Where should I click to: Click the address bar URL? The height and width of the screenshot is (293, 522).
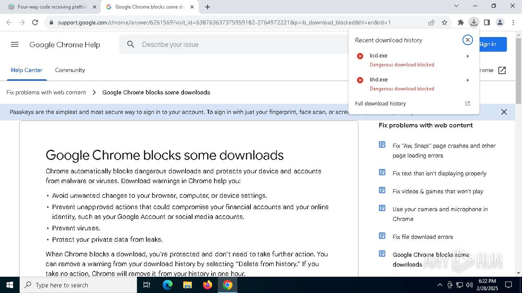tap(224, 22)
